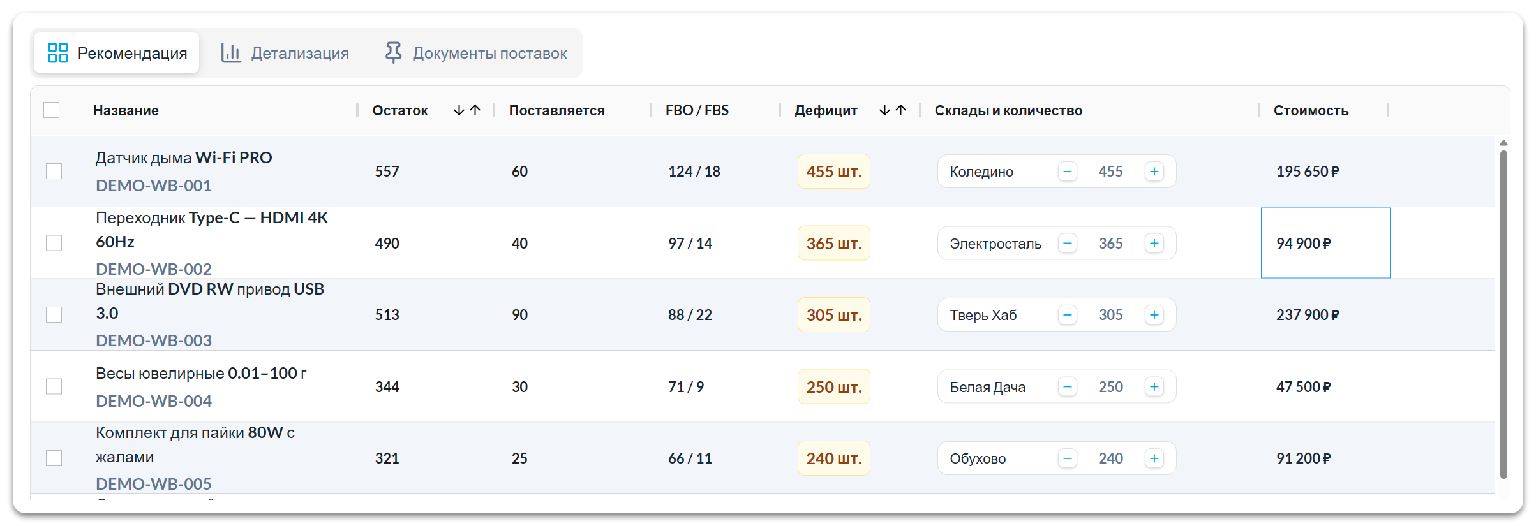Click the plus icon for Коледино warehouse

pos(1154,172)
